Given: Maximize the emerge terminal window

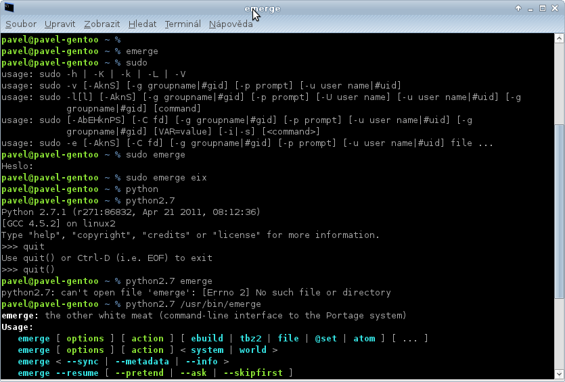Looking at the screenshot, I should coord(542,8).
